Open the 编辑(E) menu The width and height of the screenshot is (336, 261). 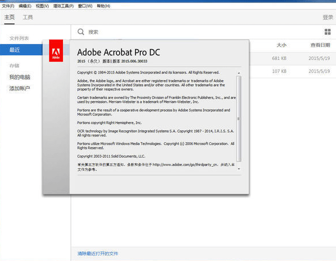point(25,6)
